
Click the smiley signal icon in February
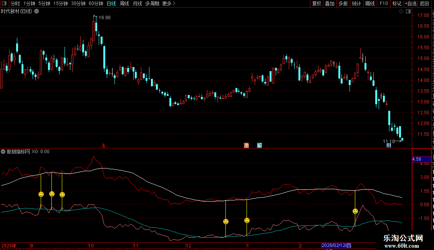[355, 211]
